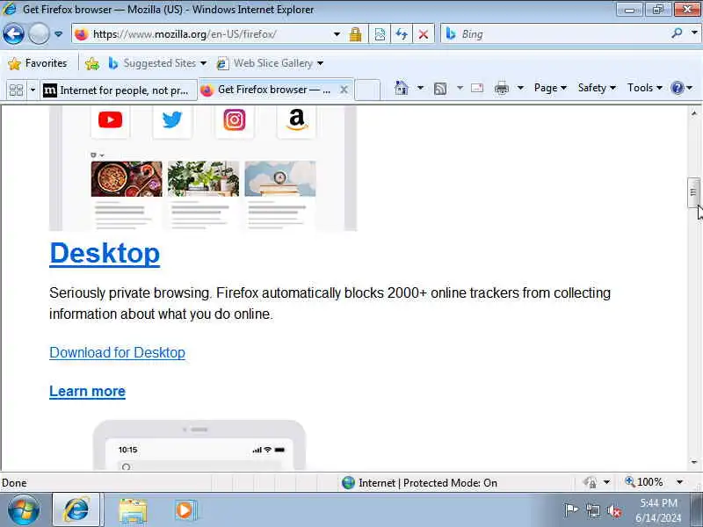
Task: Open the recent pages dropdown arrow
Action: click(58, 34)
